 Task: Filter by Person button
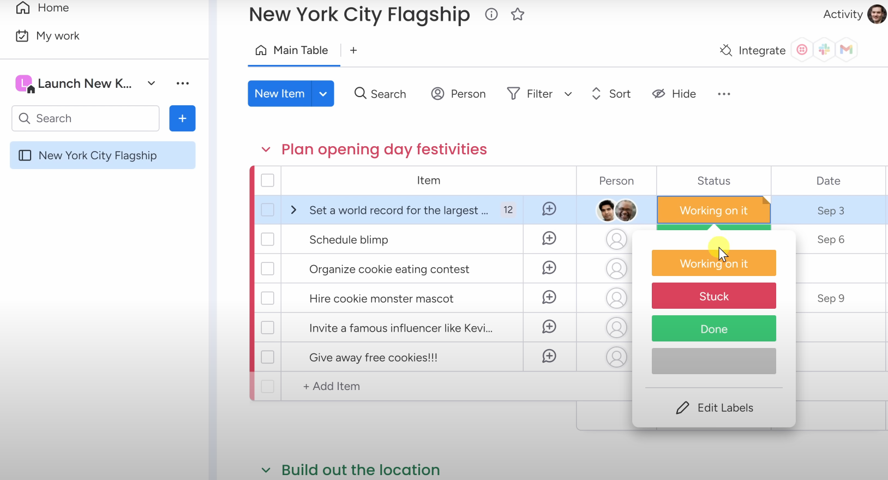tap(458, 94)
